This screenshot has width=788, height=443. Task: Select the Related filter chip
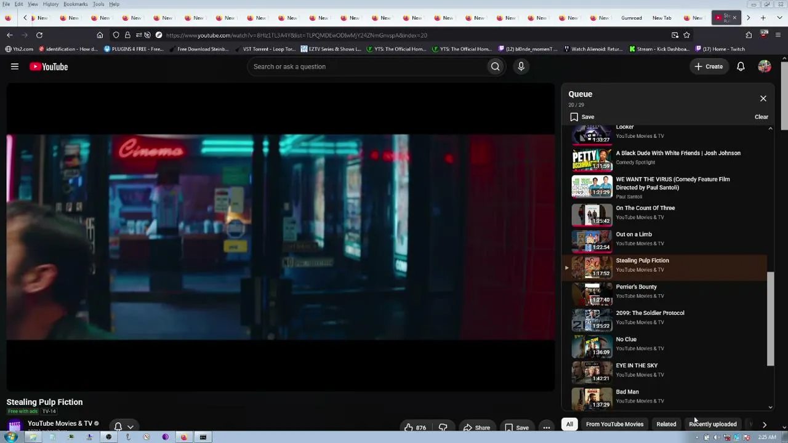pos(666,424)
